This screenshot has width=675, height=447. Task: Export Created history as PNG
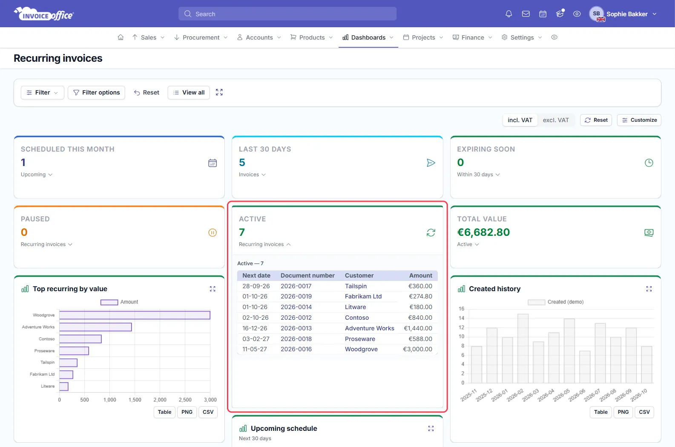tap(623, 412)
